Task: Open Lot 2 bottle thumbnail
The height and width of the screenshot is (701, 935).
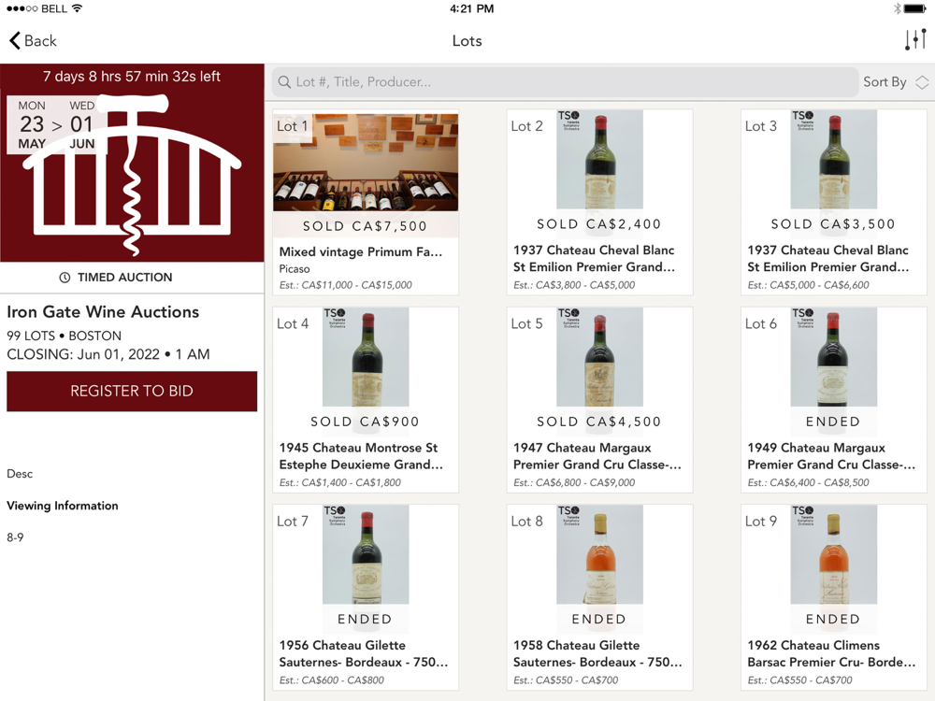Action: pyautogui.click(x=599, y=159)
